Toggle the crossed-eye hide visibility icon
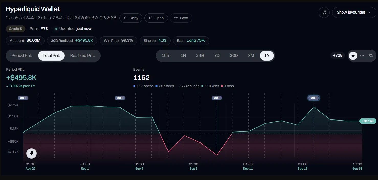Viewport: 378px width, 180px height. pyautogui.click(x=371, y=55)
